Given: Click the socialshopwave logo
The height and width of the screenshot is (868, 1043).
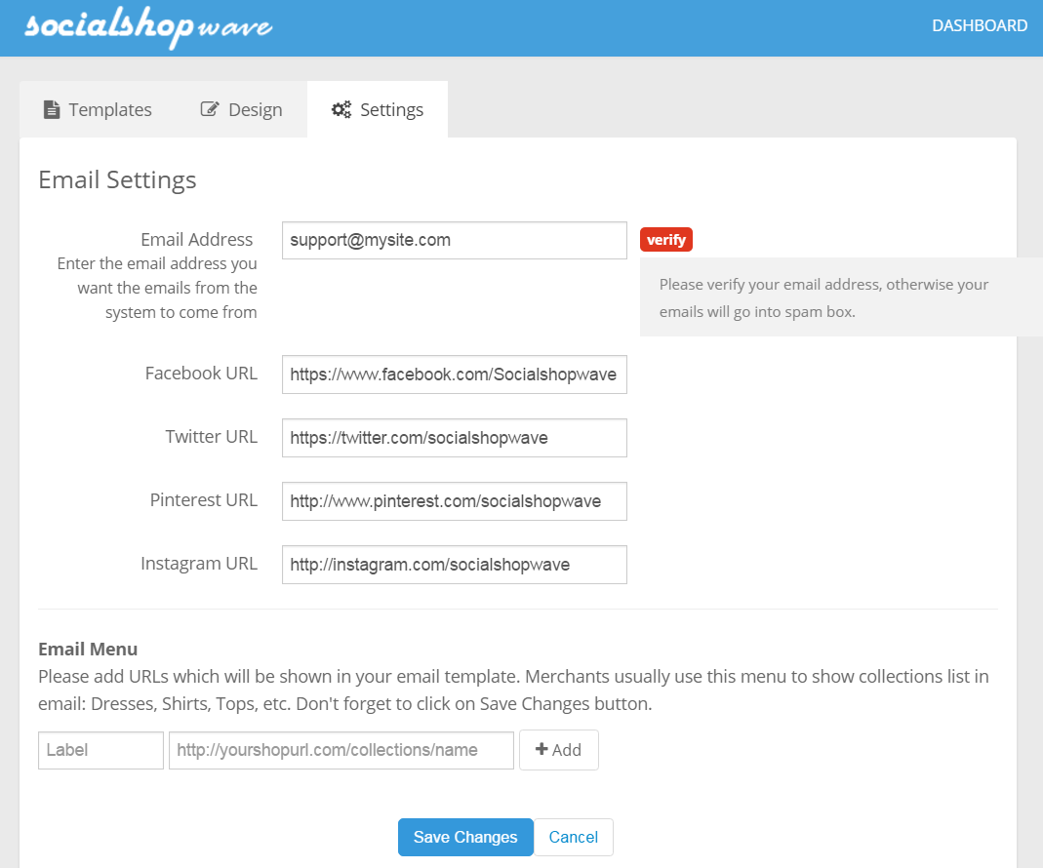Looking at the screenshot, I should pyautogui.click(x=148, y=27).
